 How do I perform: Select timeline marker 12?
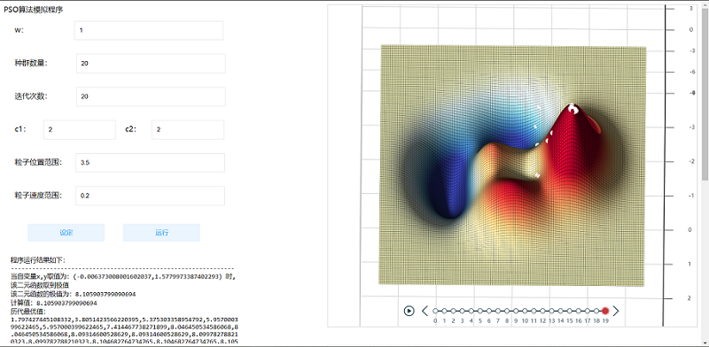click(x=542, y=311)
